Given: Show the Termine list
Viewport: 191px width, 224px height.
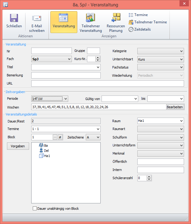Looking at the screenshot, I should tap(138, 15).
